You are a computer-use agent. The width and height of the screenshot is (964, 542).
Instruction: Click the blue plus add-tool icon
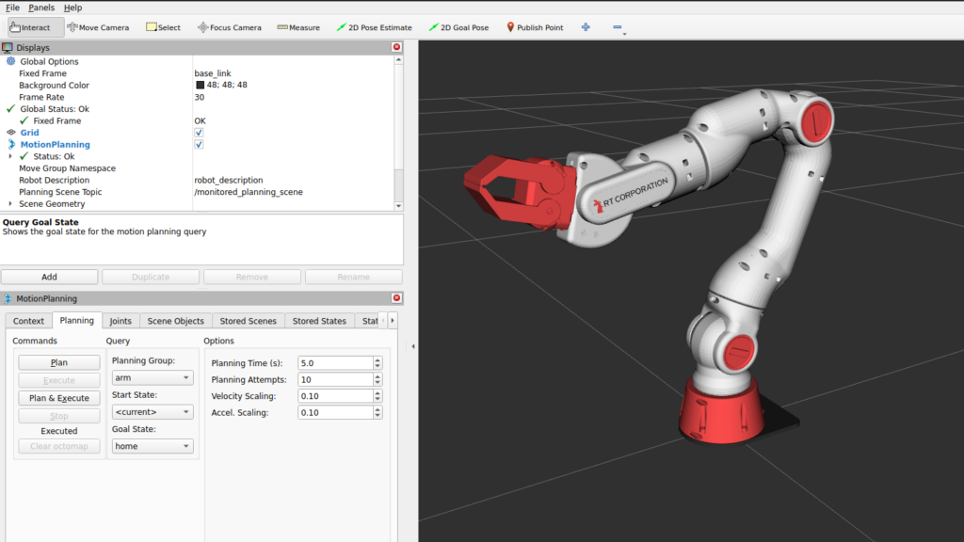click(586, 27)
